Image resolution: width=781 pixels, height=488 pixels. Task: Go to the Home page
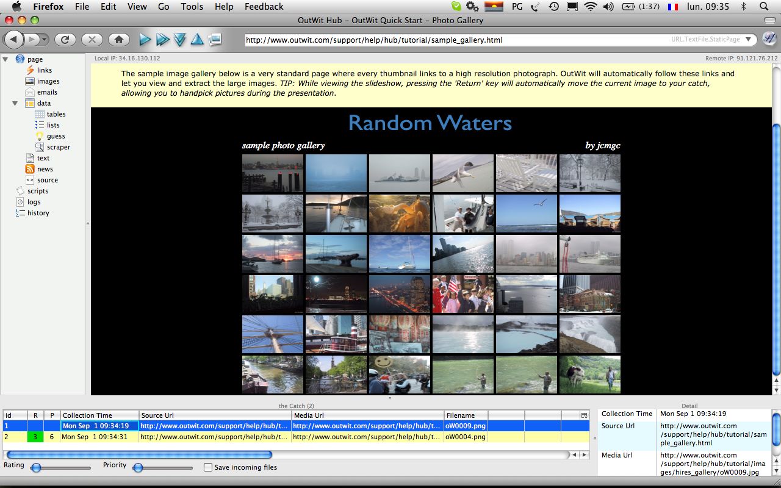118,40
